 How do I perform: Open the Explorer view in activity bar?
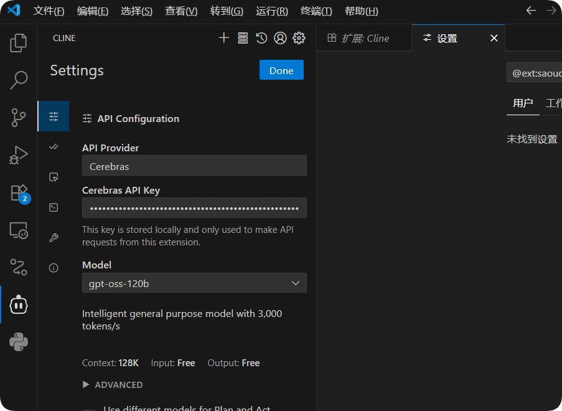click(19, 43)
